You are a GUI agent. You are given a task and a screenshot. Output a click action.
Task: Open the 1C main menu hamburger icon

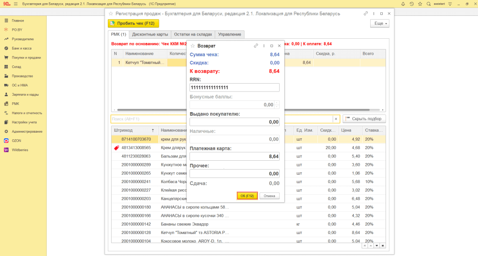click(x=16, y=4)
